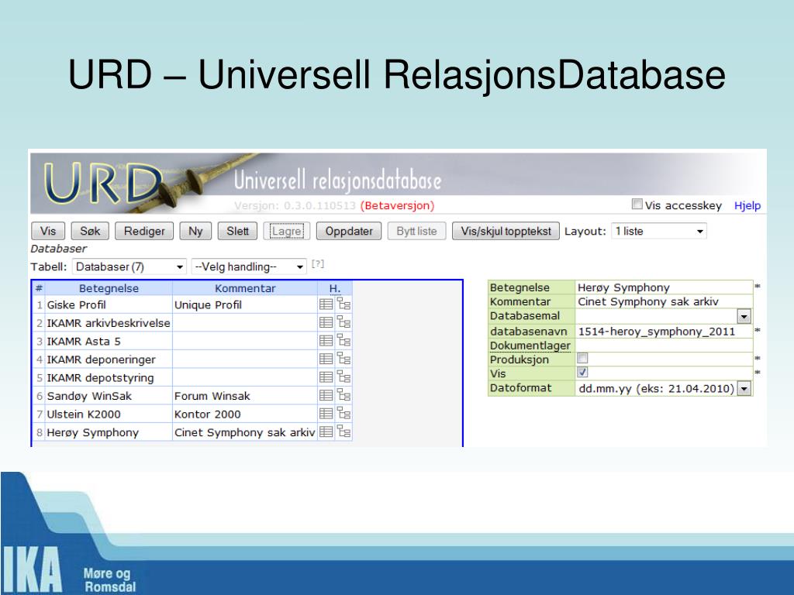Open tree structure icon for Sandøy WinSak

click(x=343, y=394)
